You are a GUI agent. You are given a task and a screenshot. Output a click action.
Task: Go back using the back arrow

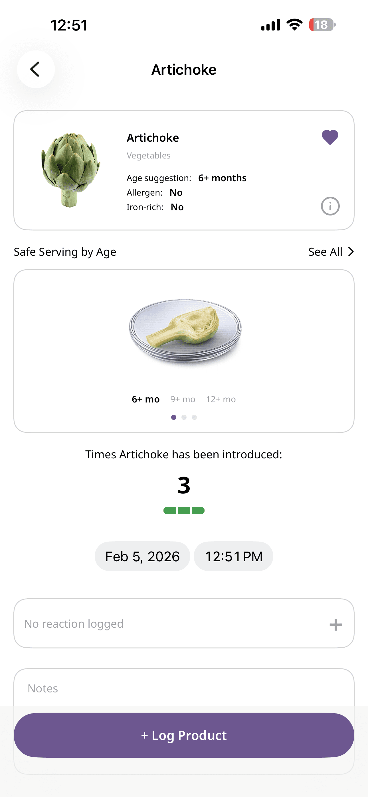click(x=36, y=69)
